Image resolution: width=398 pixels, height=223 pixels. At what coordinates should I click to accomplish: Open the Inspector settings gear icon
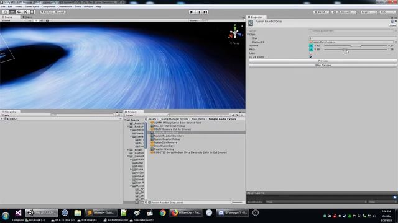click(396, 21)
